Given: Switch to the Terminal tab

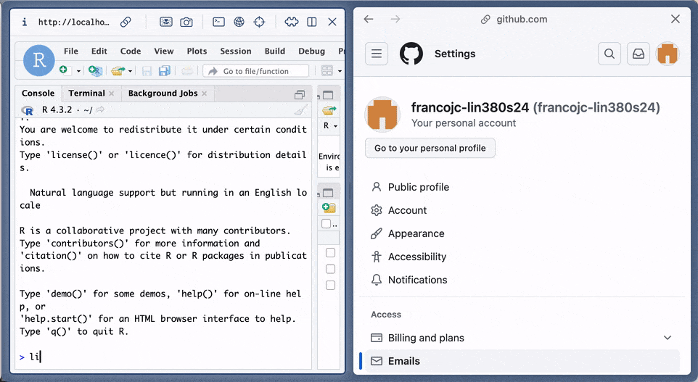Looking at the screenshot, I should click(x=86, y=94).
